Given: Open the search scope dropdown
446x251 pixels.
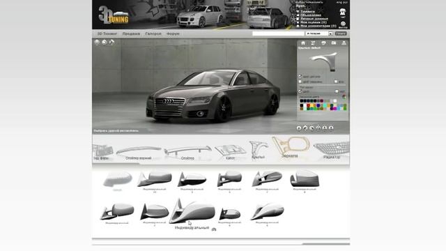Looking at the screenshot, I should point(319,33).
